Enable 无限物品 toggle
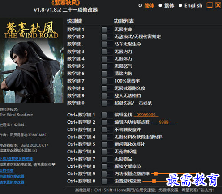 (x=107, y=159)
